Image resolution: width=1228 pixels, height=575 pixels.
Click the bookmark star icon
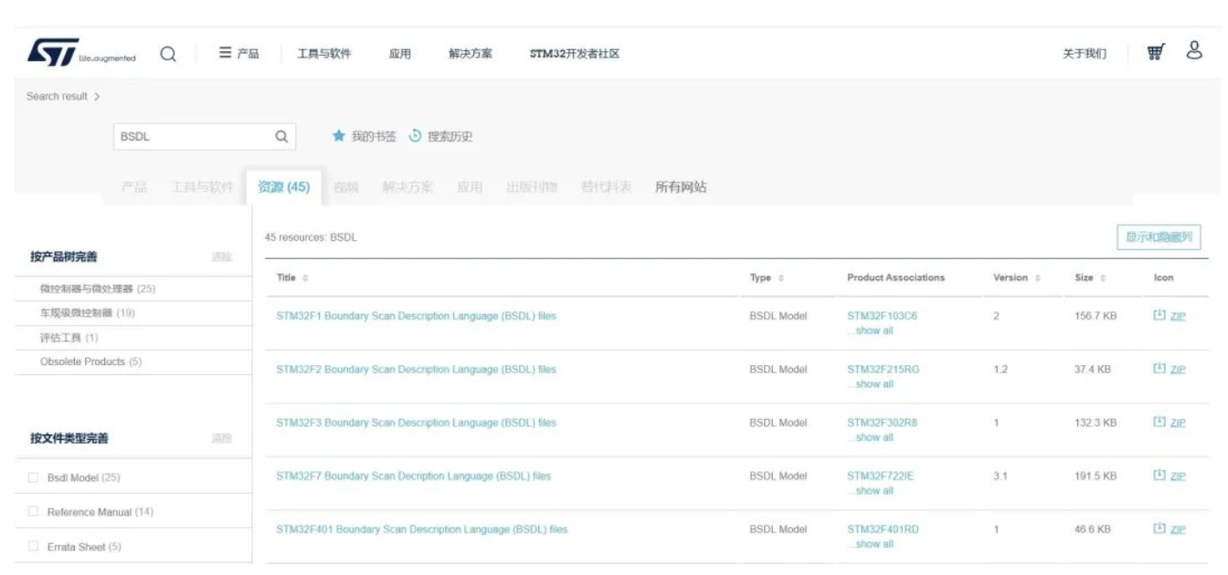click(339, 136)
